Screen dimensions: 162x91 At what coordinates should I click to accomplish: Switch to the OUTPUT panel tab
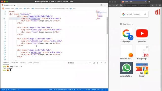pos(23,63)
